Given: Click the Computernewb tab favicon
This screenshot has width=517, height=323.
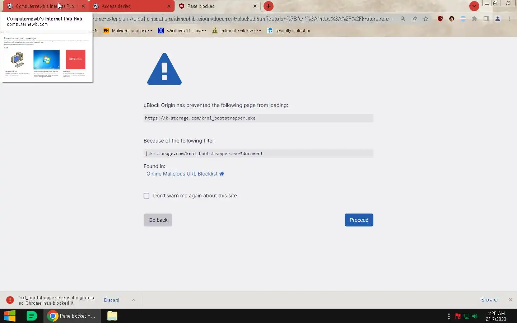Looking at the screenshot, I should point(10,6).
